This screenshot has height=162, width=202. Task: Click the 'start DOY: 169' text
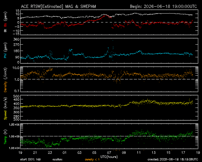click(x=30, y=160)
